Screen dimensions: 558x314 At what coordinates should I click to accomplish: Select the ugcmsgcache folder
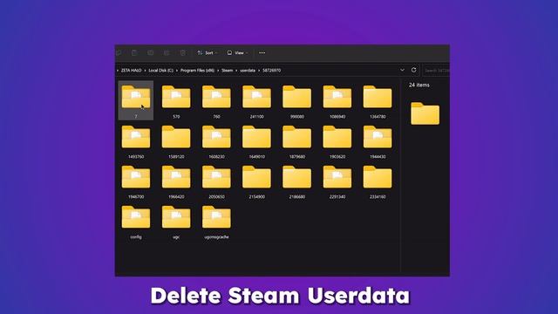(216, 222)
